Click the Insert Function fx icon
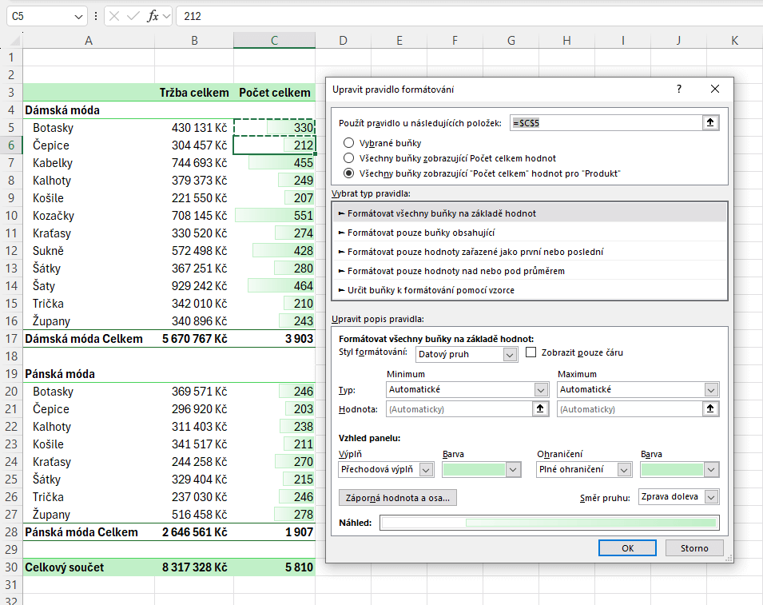The width and height of the screenshot is (763, 605). pos(152,16)
